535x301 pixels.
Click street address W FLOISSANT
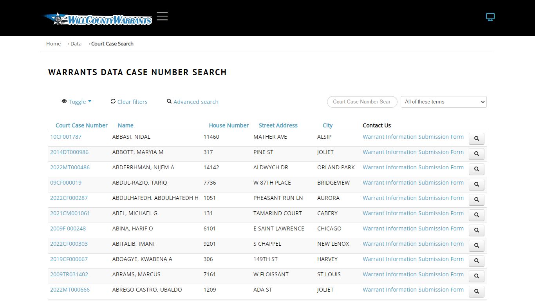click(271, 274)
